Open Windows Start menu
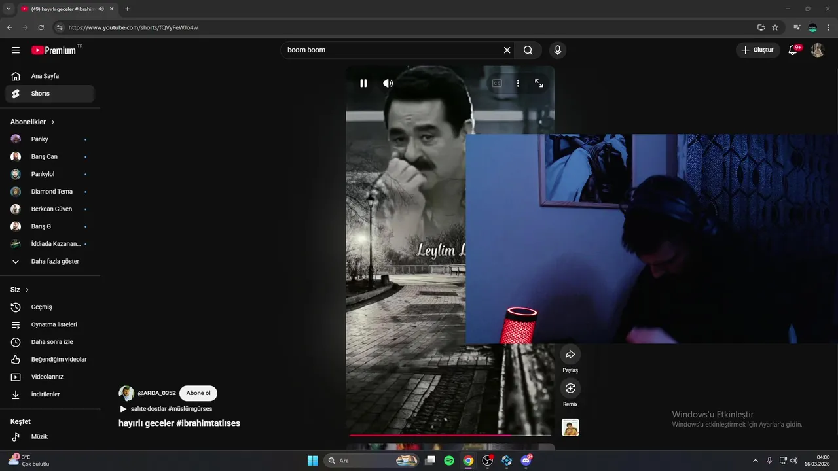The image size is (838, 471). point(312,461)
